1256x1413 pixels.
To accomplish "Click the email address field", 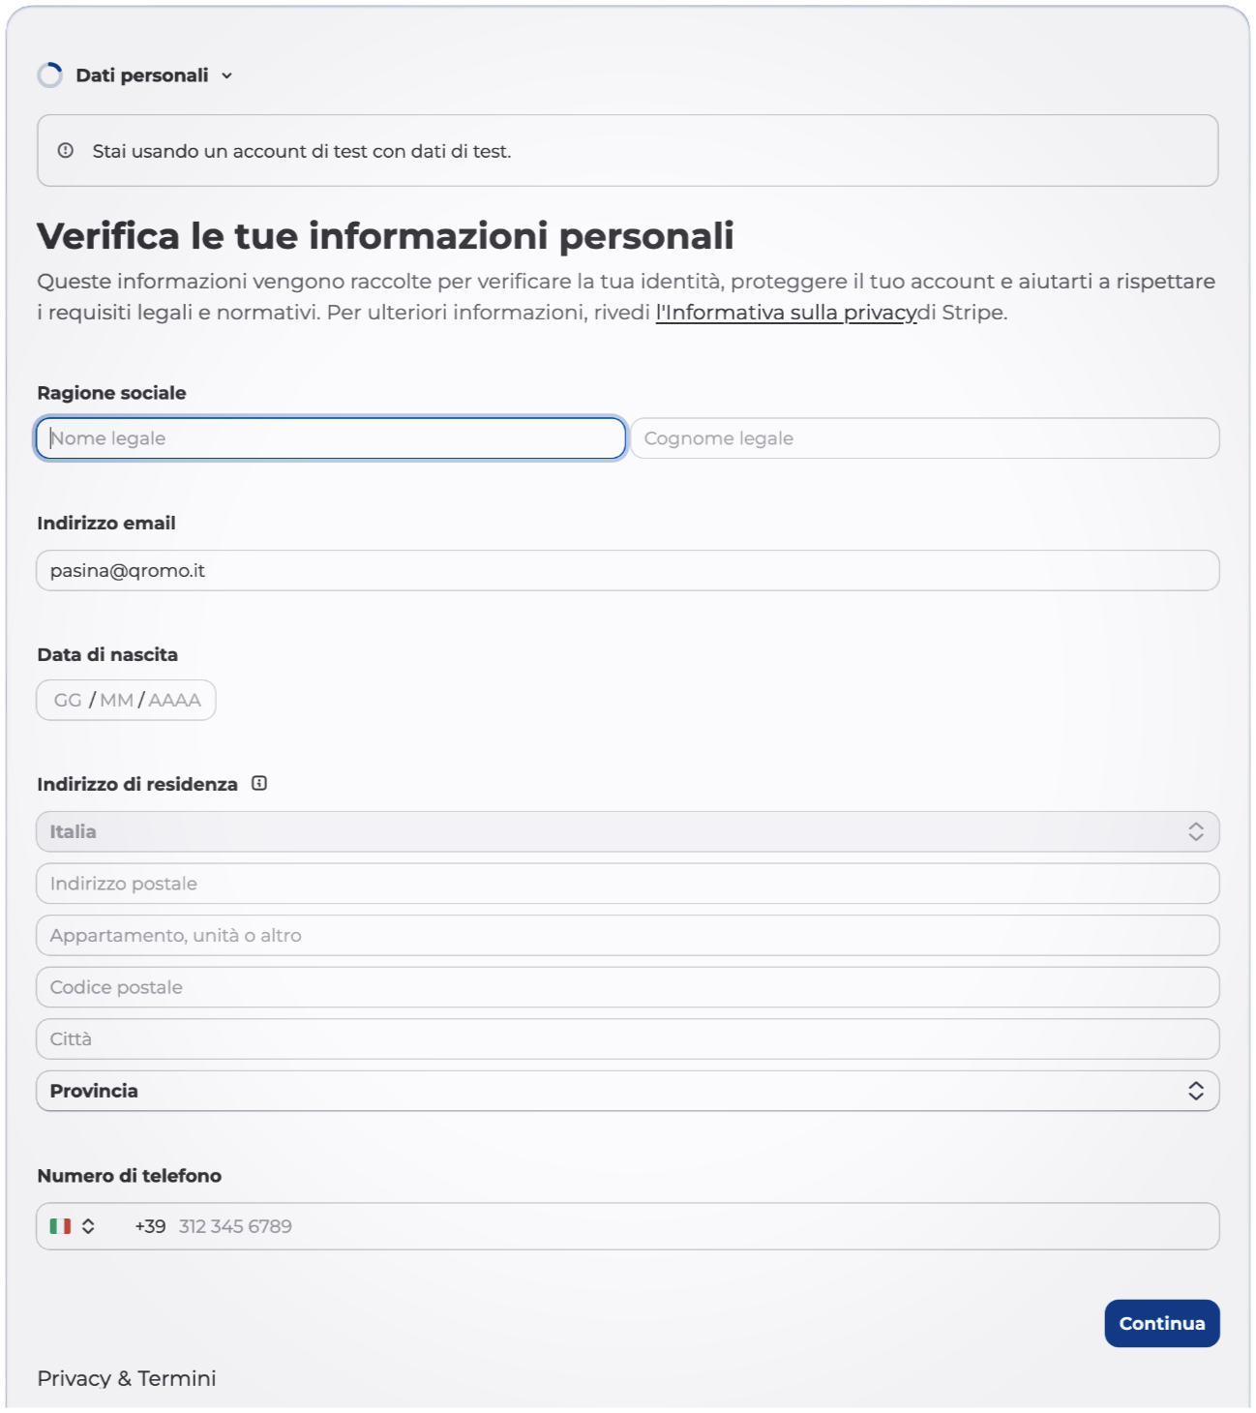I will (627, 571).
